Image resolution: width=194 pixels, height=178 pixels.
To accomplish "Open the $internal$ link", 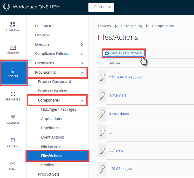I will 118,95.
